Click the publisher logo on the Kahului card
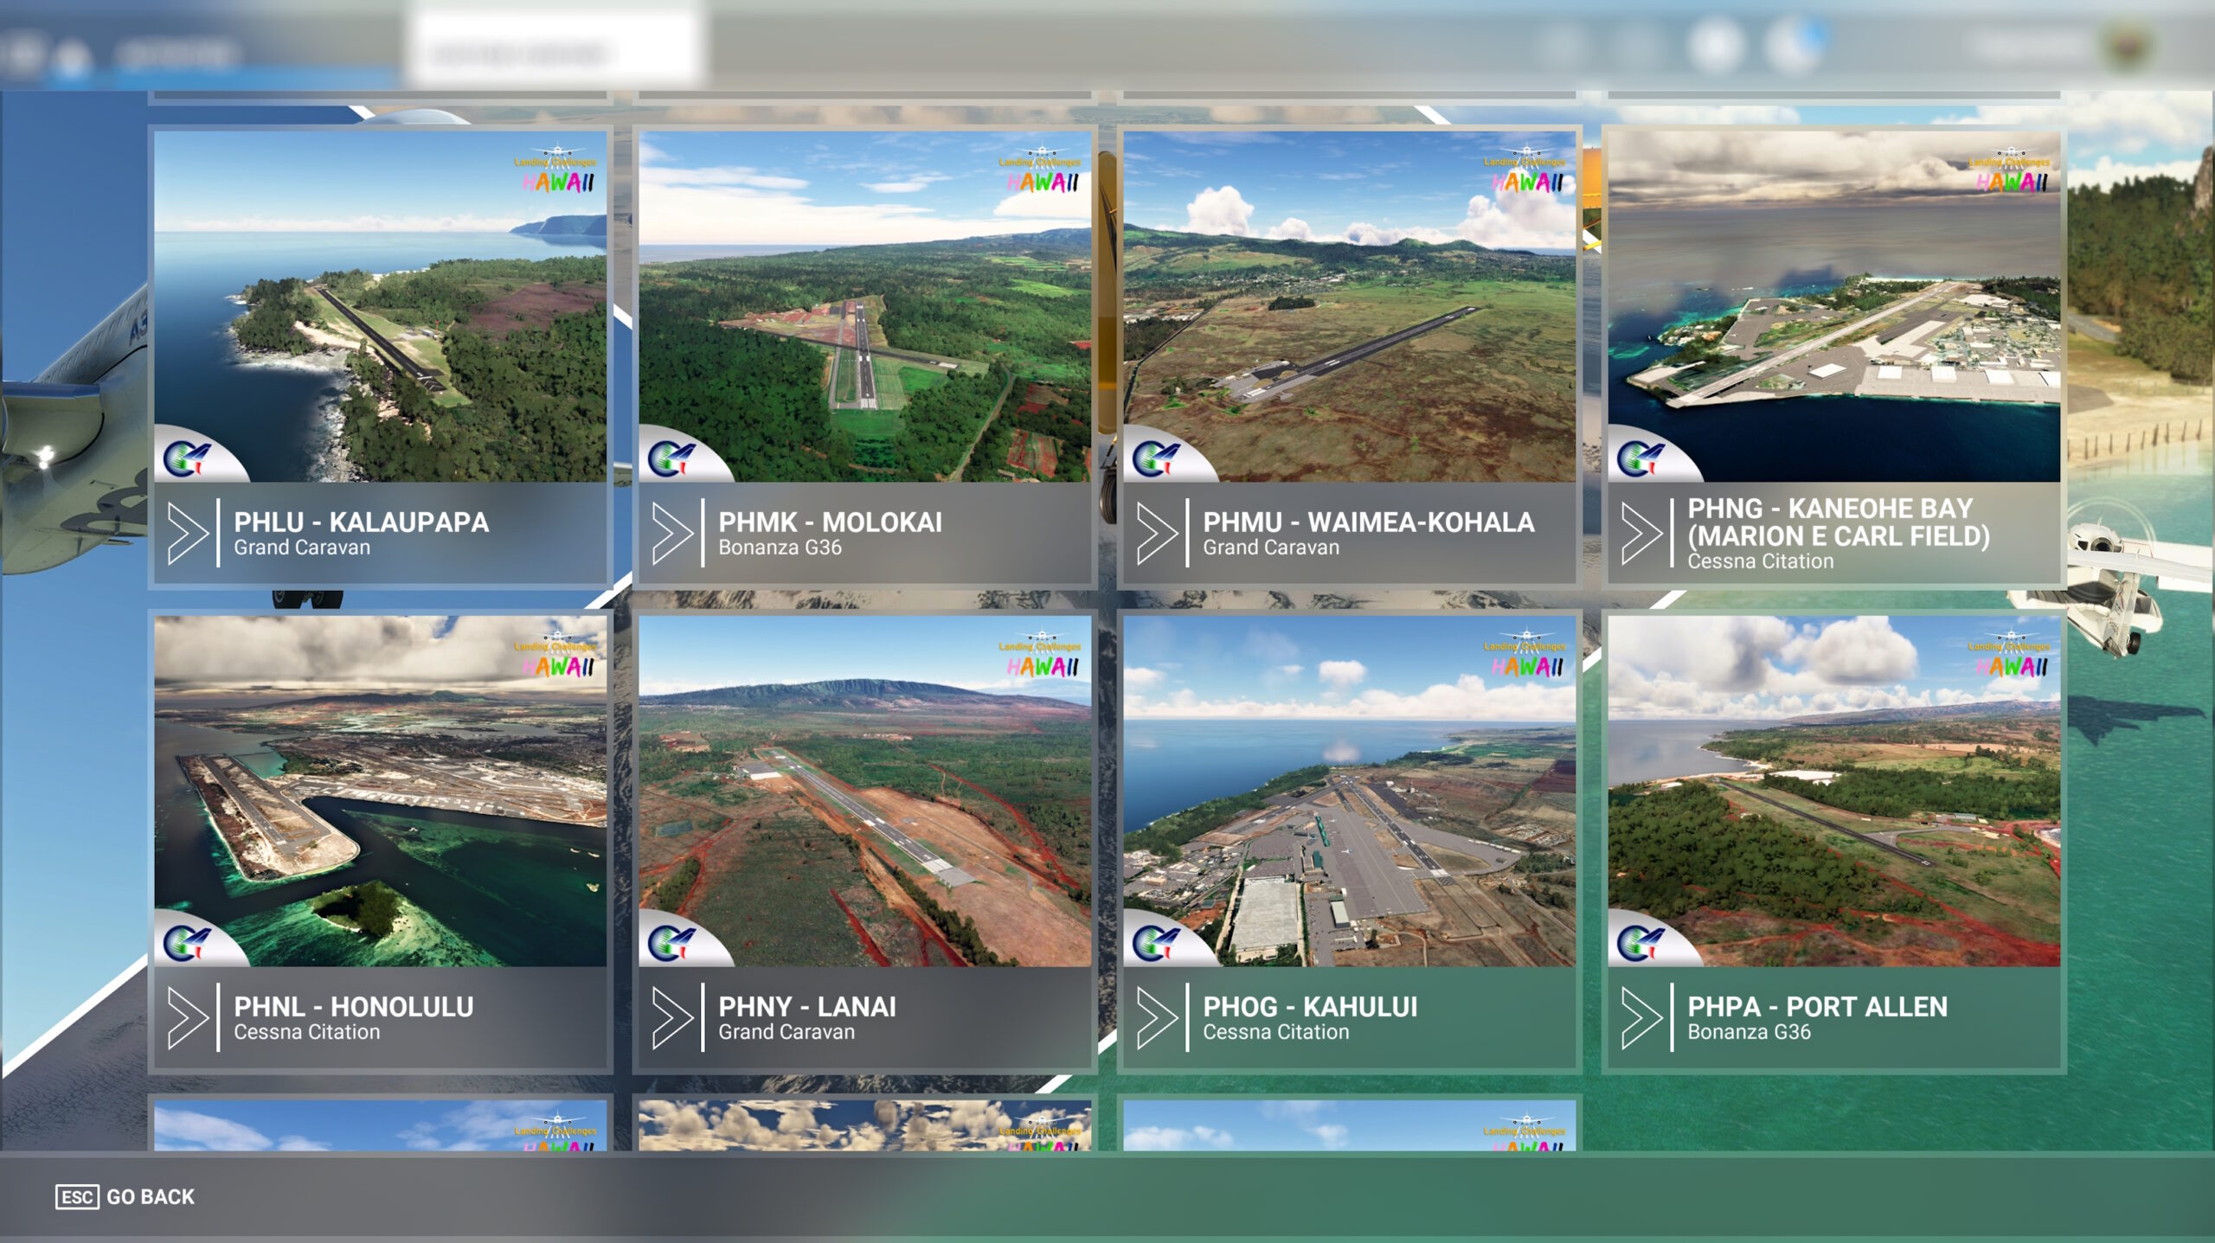 click(x=1157, y=942)
